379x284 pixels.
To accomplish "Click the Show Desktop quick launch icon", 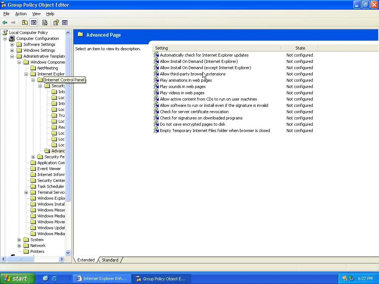I will click(x=46, y=278).
